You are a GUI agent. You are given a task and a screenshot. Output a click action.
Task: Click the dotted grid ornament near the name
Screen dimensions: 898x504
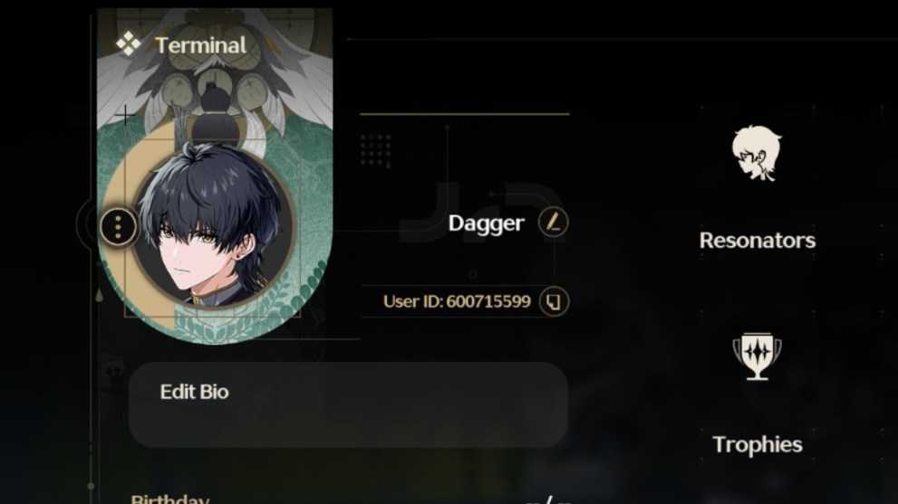coord(376,151)
